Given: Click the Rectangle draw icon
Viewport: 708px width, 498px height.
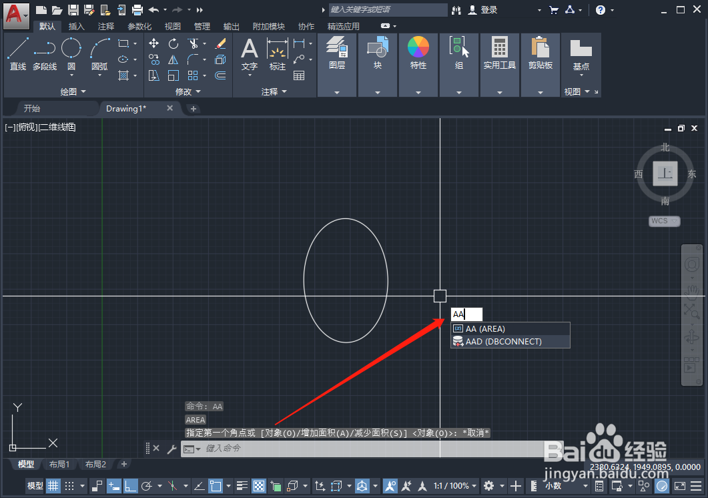Looking at the screenshot, I should click(123, 43).
